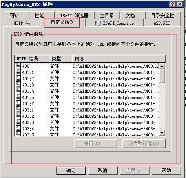Click the file icon of the 401;3 row

tap(18, 85)
